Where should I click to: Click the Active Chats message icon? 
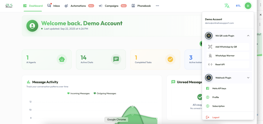pos(116,59)
